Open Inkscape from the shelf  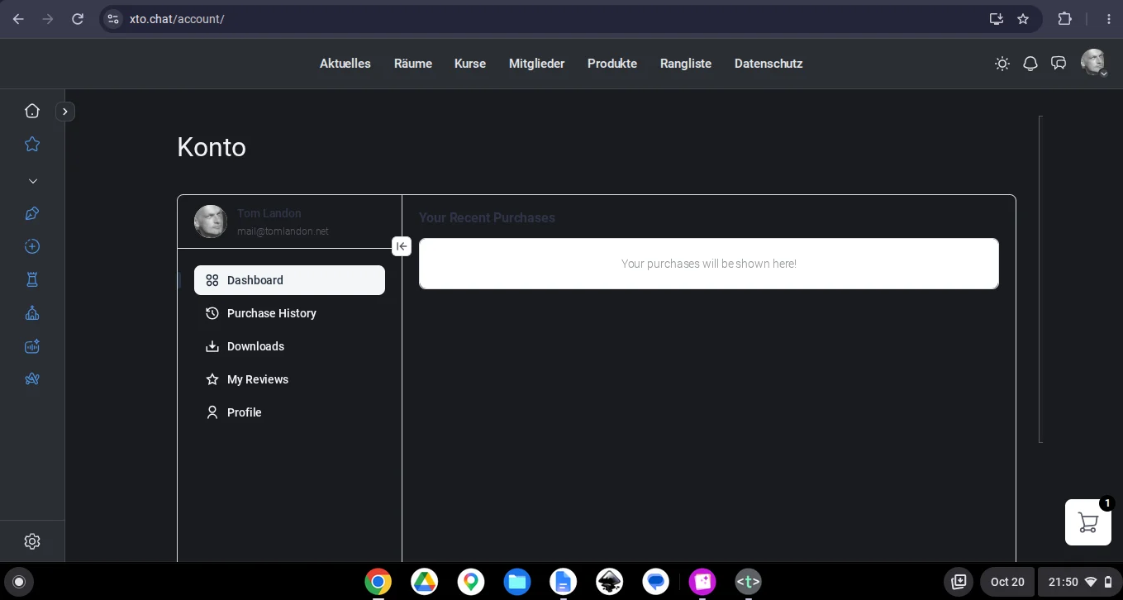610,582
